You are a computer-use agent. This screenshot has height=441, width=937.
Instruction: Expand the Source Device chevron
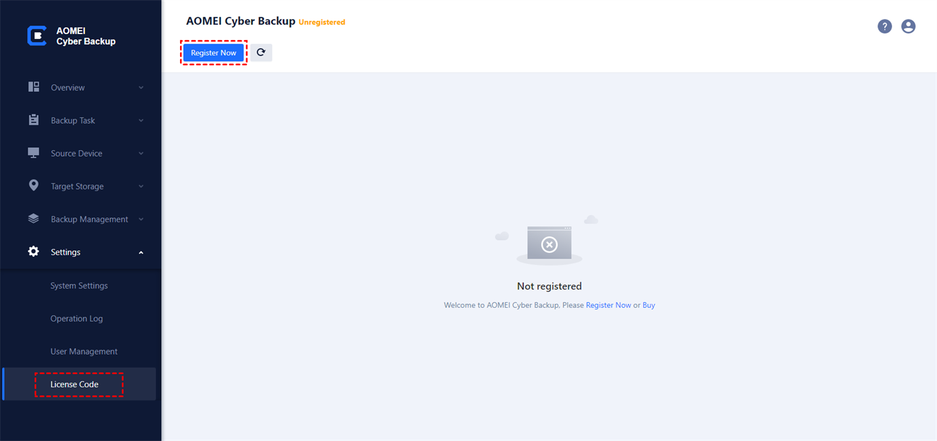click(x=141, y=153)
